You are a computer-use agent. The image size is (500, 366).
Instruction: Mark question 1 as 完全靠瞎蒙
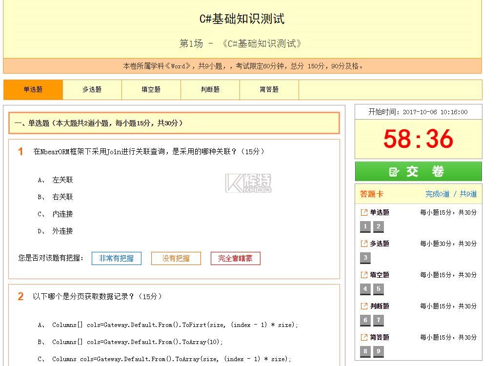tap(235, 259)
